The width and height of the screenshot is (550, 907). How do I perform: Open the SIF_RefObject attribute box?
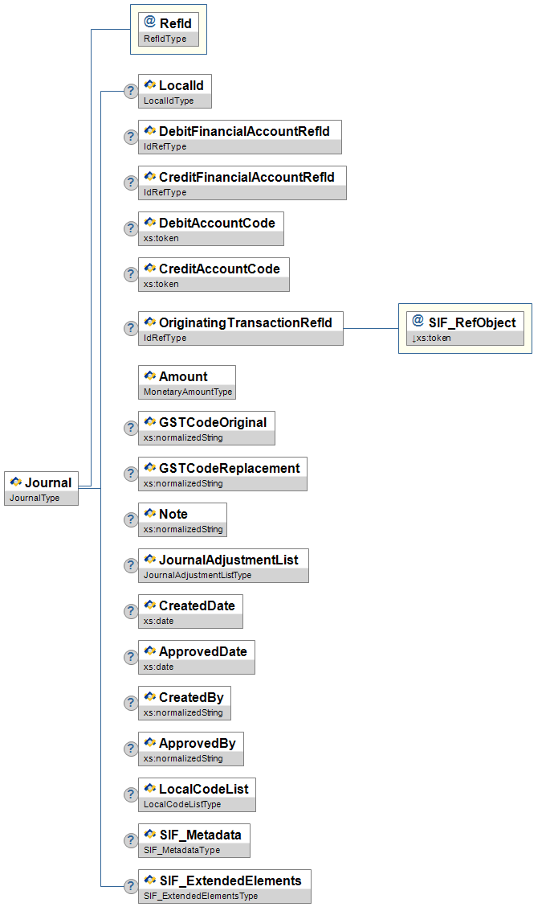[466, 322]
